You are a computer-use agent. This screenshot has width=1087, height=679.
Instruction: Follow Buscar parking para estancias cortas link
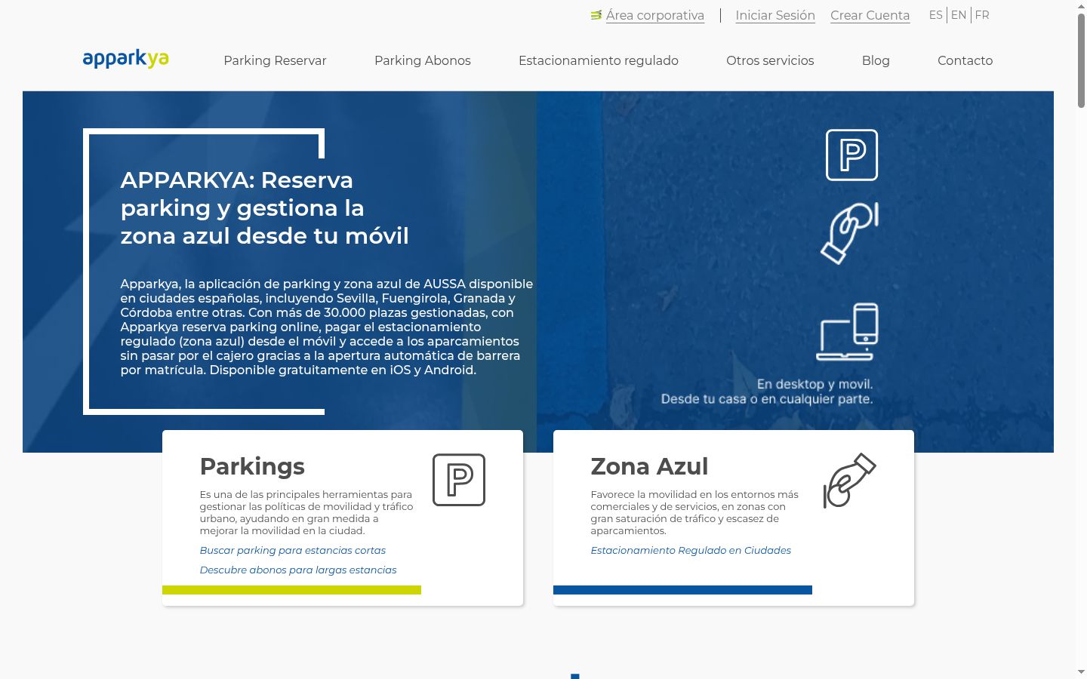293,550
